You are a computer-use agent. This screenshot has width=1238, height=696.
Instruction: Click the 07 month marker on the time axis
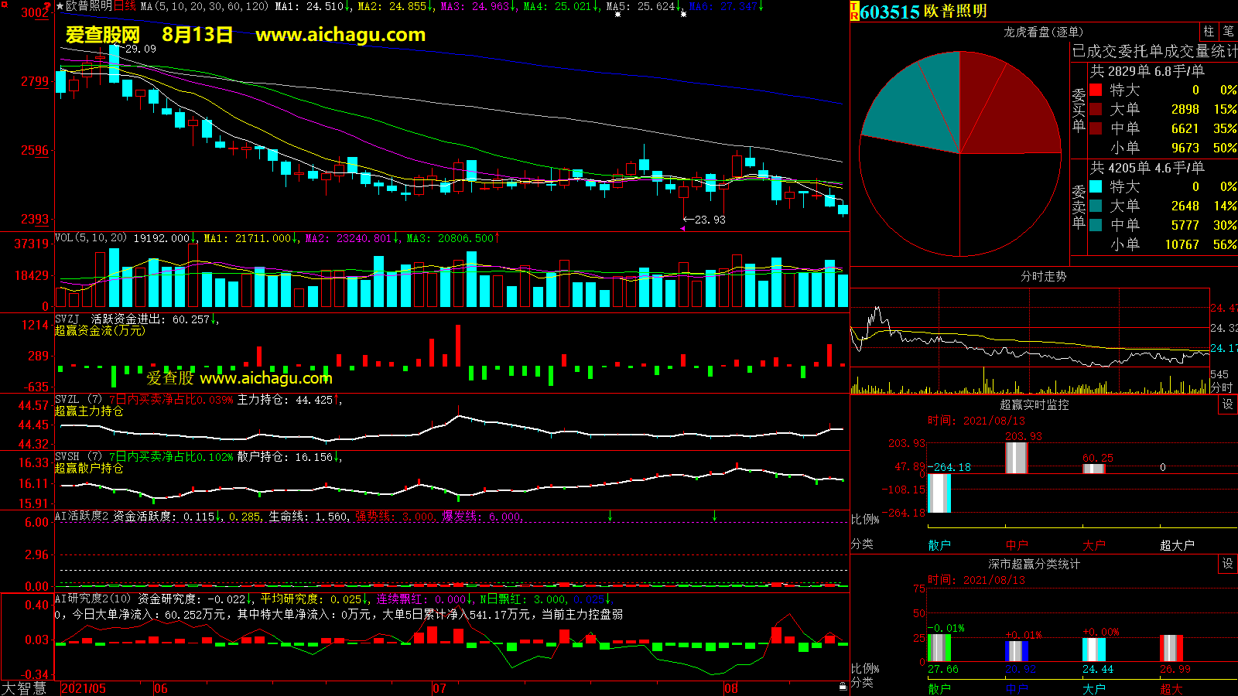[x=439, y=688]
